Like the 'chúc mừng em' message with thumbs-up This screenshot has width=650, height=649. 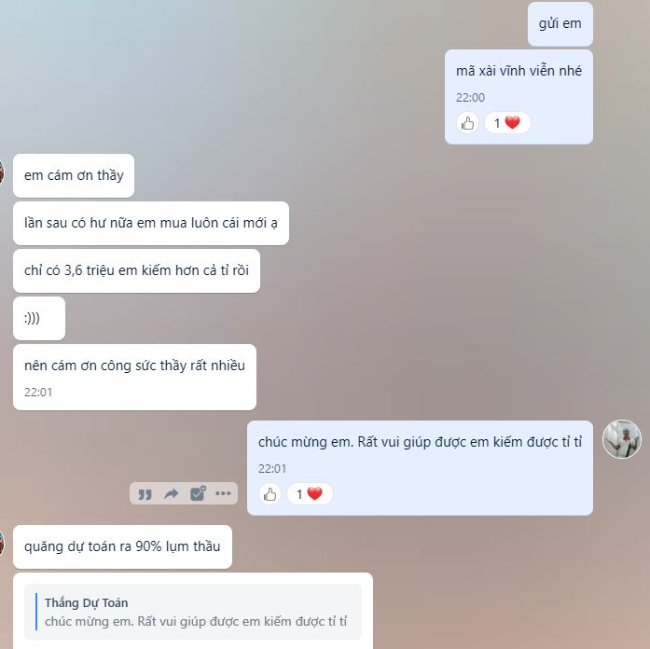(270, 494)
